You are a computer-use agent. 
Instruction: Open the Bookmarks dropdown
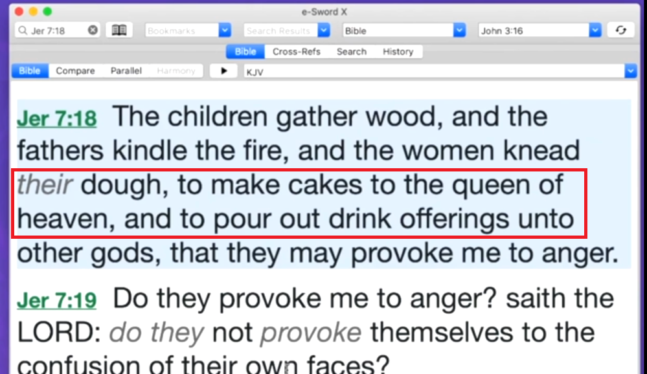click(x=225, y=30)
